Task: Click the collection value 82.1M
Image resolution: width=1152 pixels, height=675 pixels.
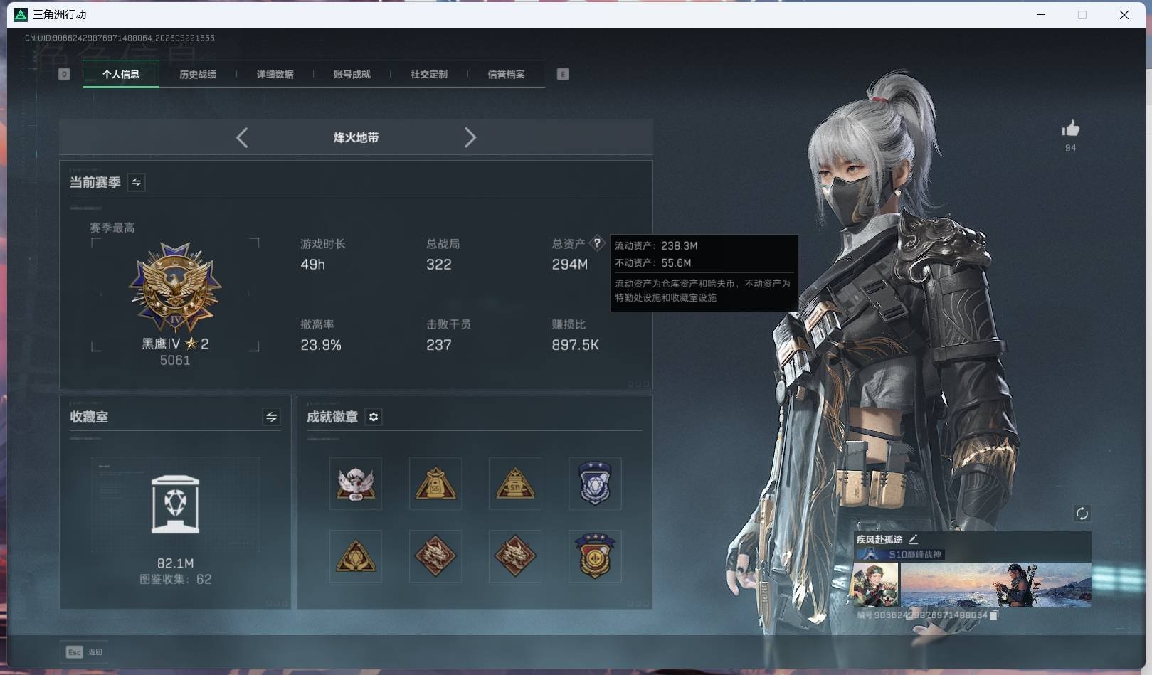Action: [176, 563]
